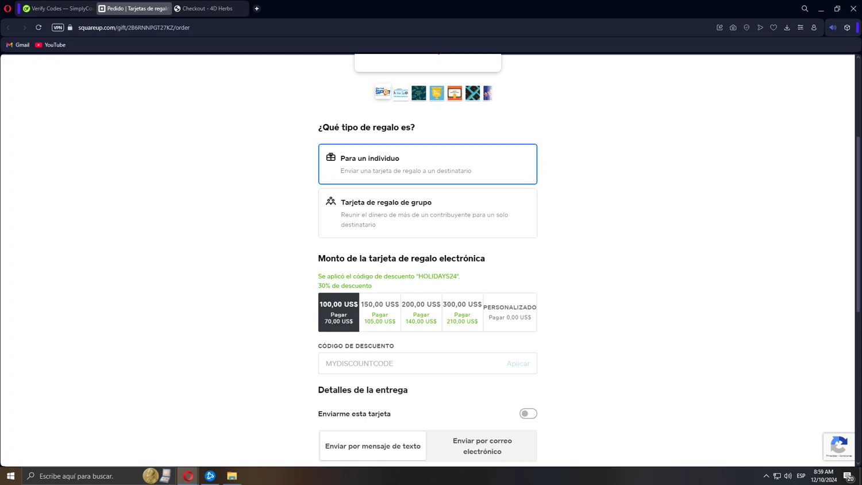Select the black and blue pattern card design
This screenshot has height=485, width=862.
[472, 93]
